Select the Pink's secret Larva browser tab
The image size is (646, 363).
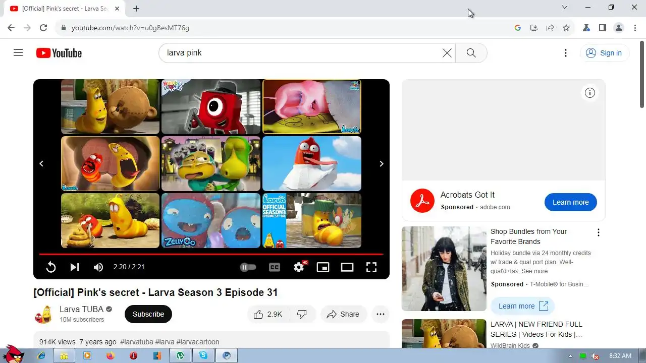point(65,9)
